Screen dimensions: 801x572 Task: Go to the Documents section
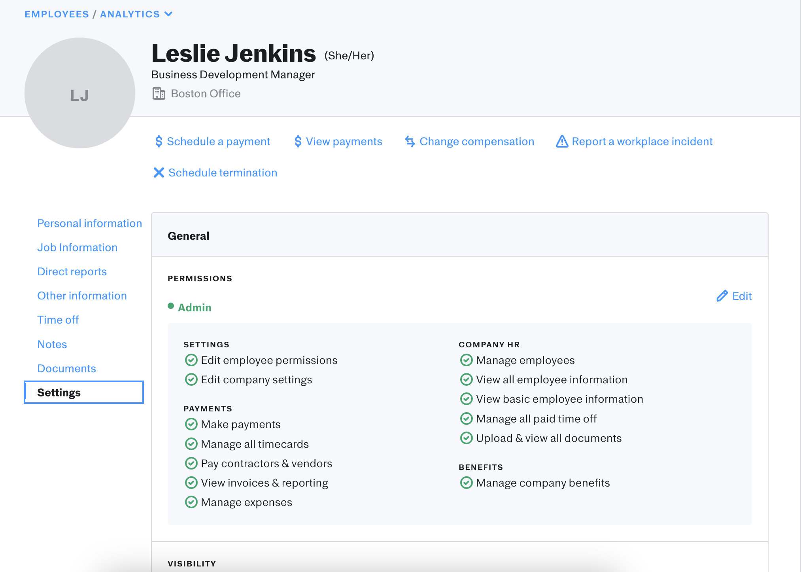pos(66,368)
